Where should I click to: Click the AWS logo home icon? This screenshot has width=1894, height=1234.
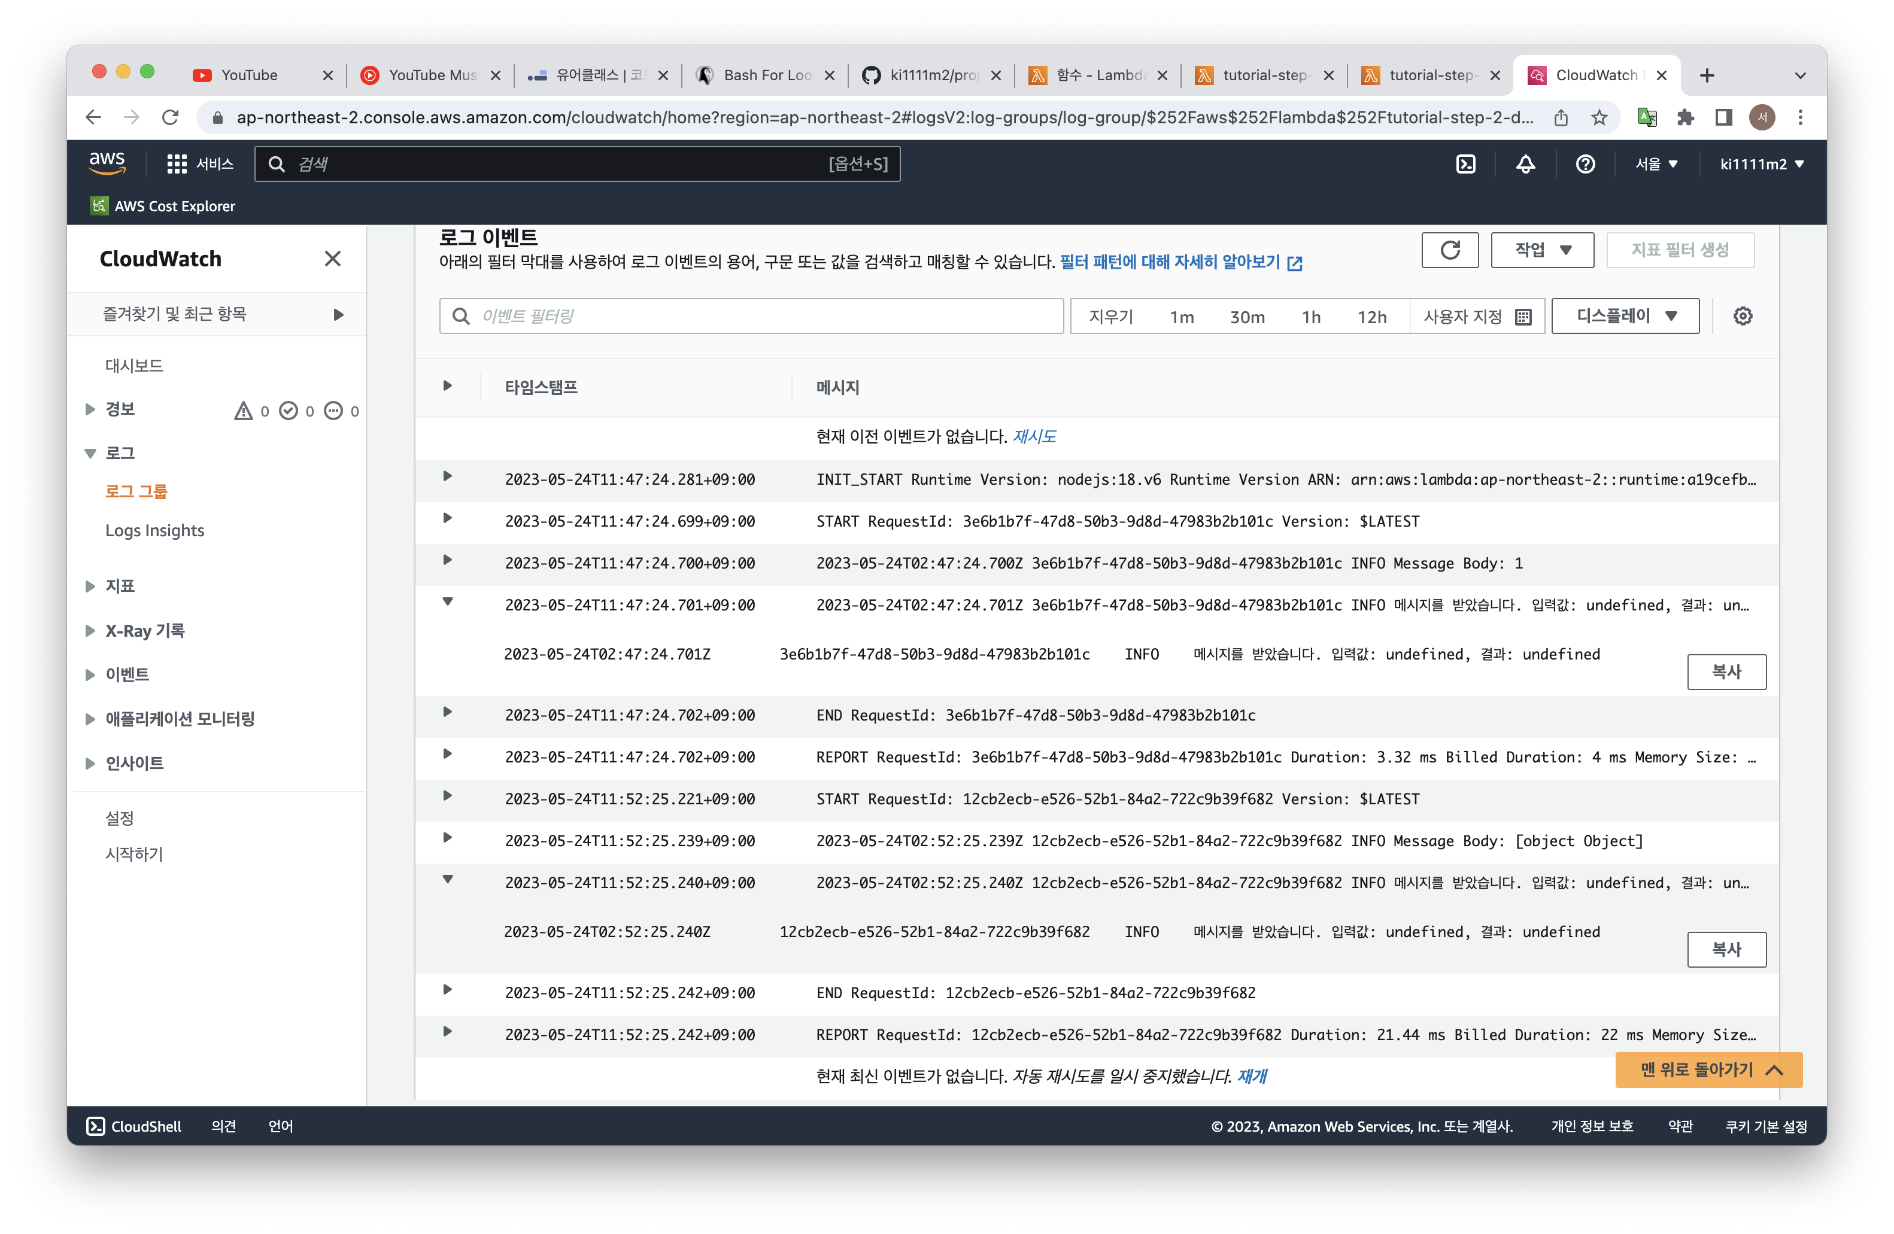click(107, 163)
